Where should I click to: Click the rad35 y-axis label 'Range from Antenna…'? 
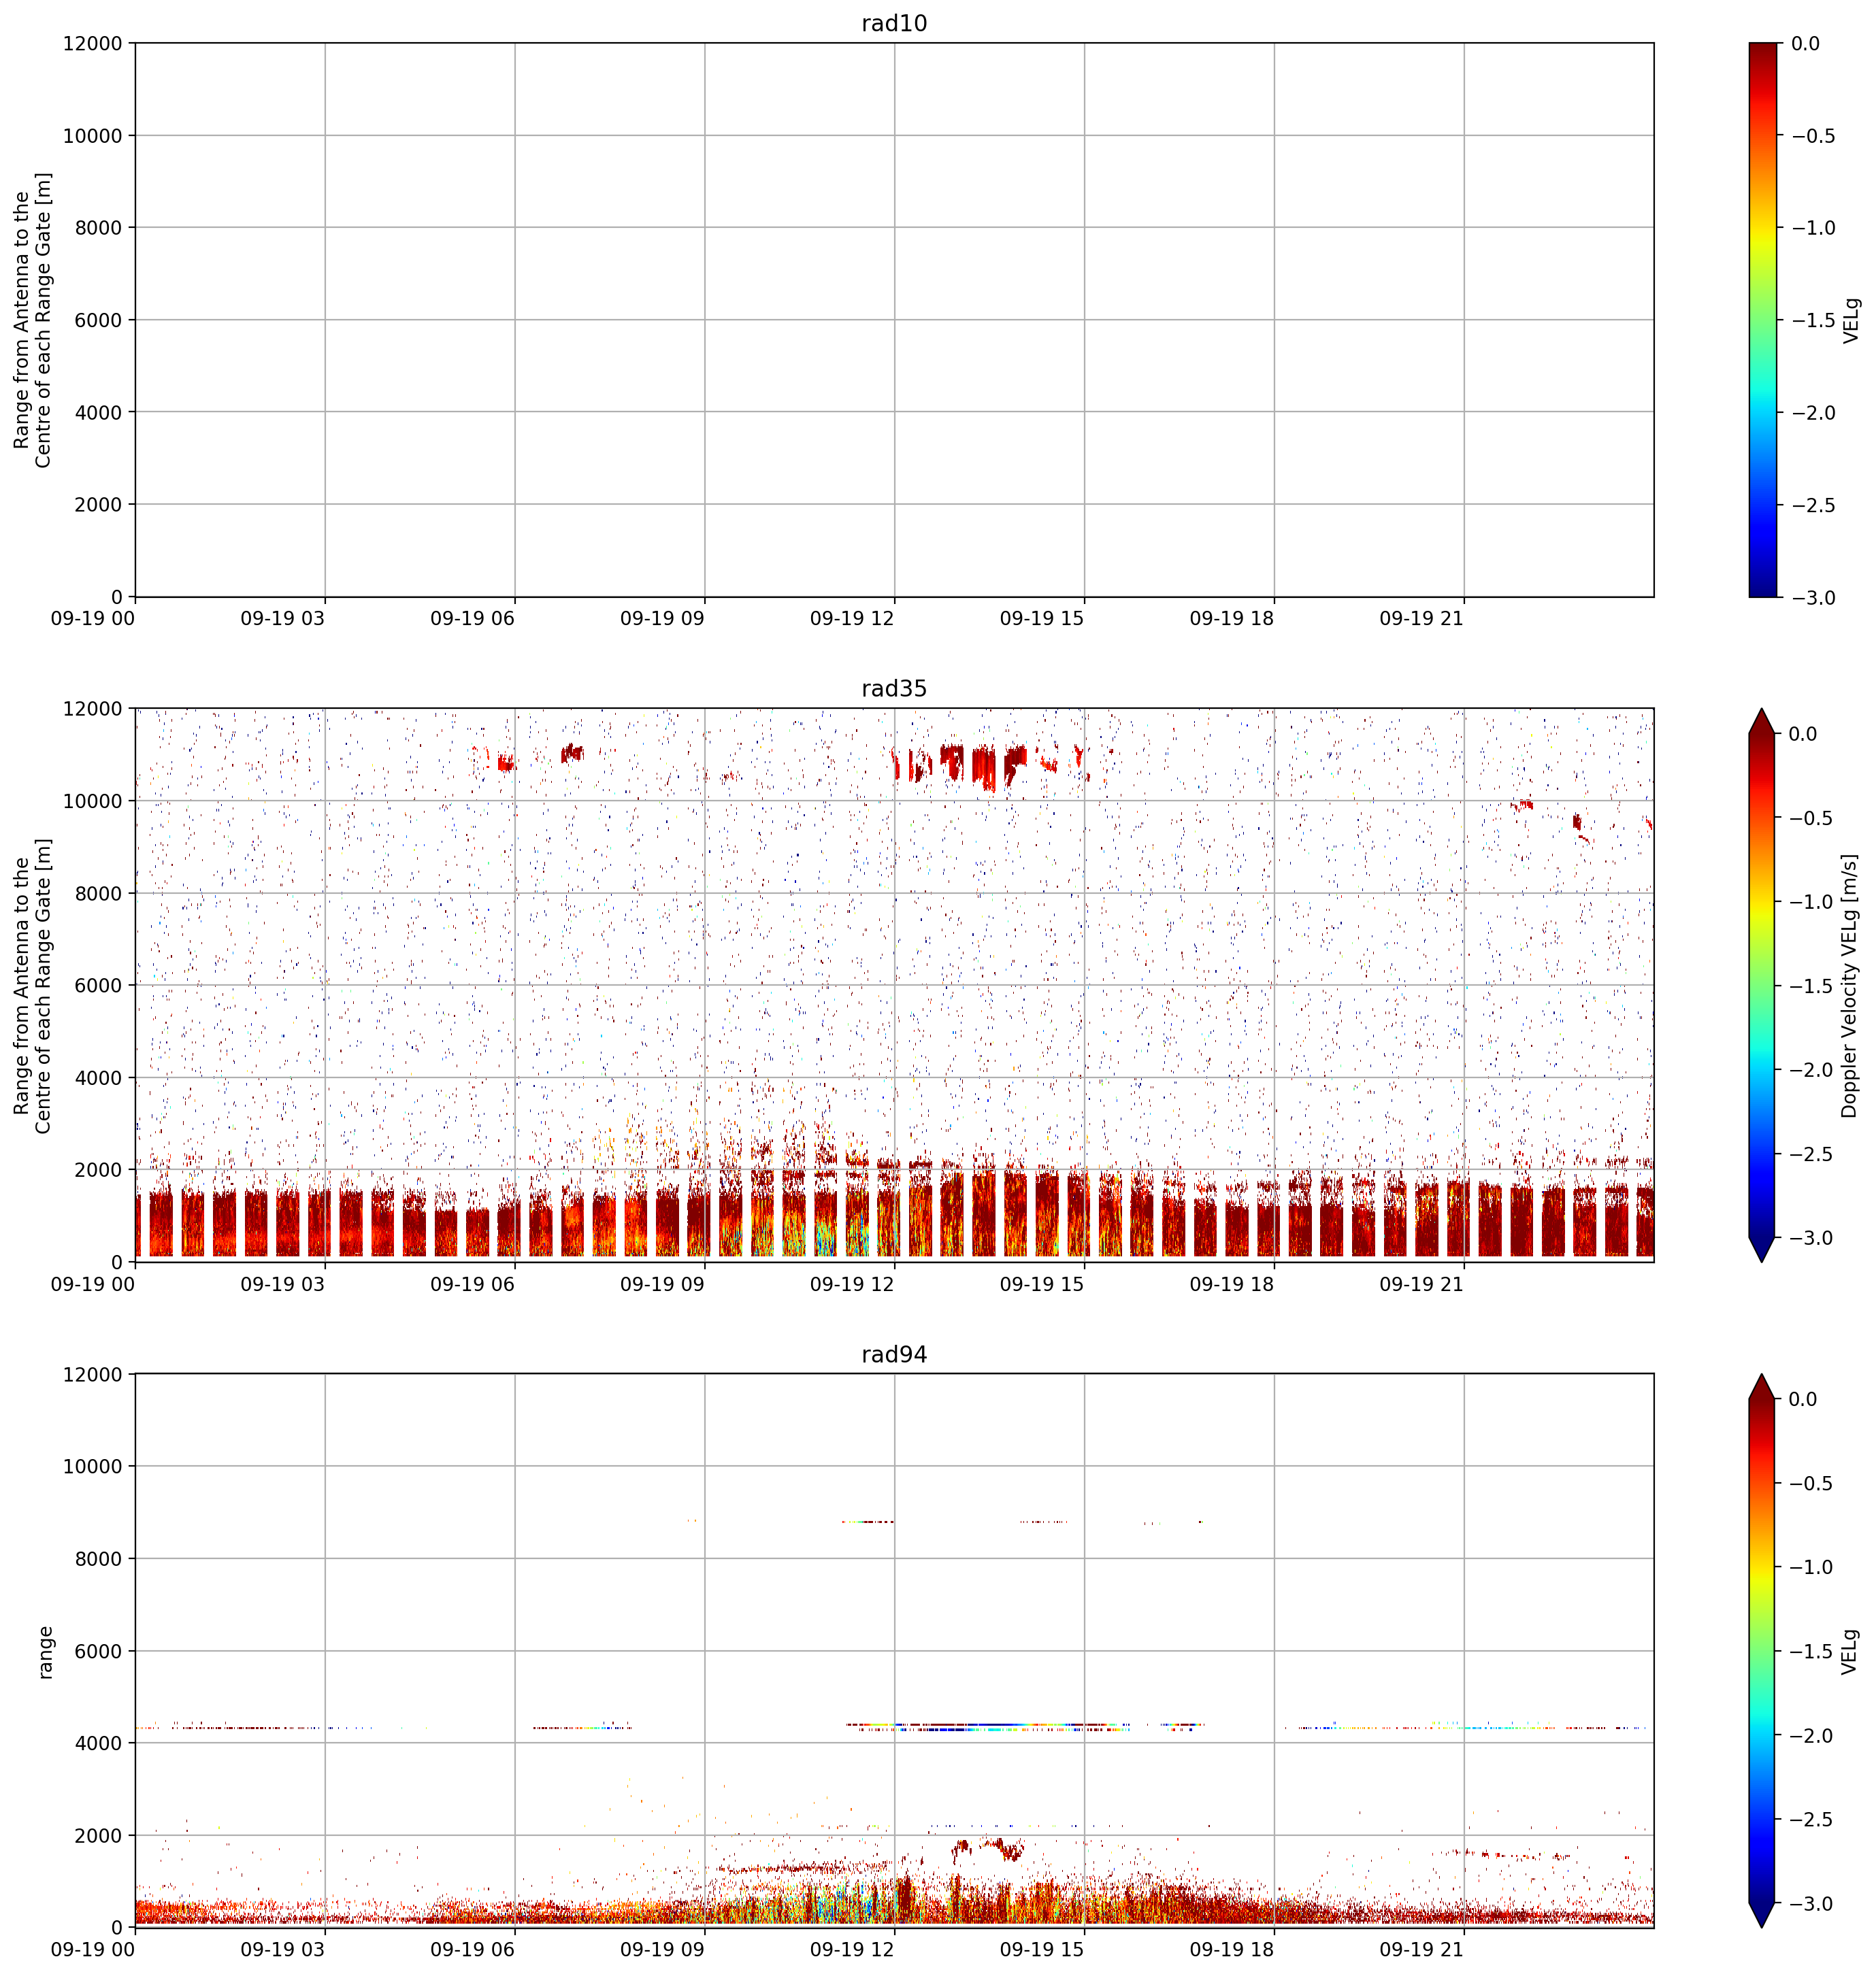tap(32, 986)
